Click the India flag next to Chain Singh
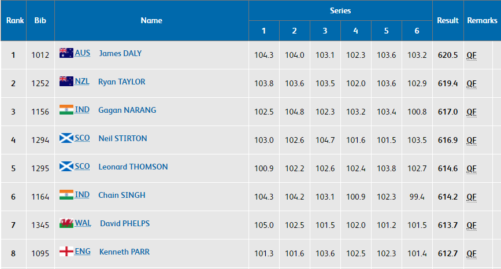Viewport: 501px width, 269px height. [66, 195]
